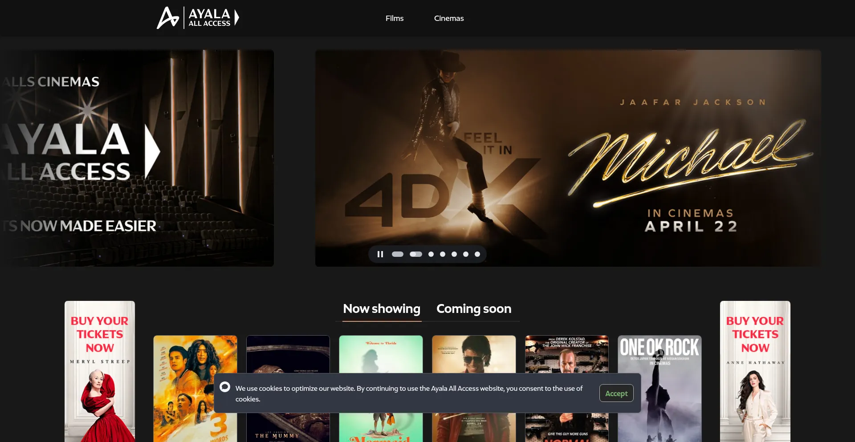The height and width of the screenshot is (442, 855).
Task: Jump to the third carousel slide dot
Action: click(x=431, y=254)
